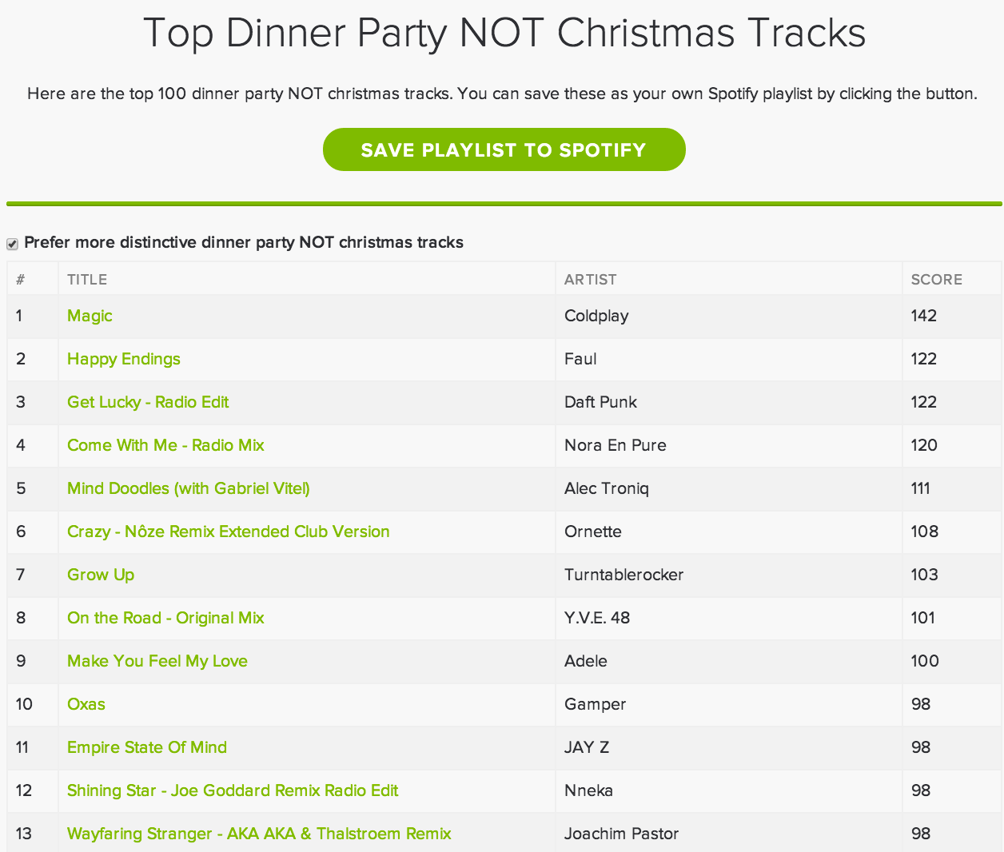This screenshot has width=1004, height=852.
Task: Open the Magic track link
Action: click(x=90, y=316)
